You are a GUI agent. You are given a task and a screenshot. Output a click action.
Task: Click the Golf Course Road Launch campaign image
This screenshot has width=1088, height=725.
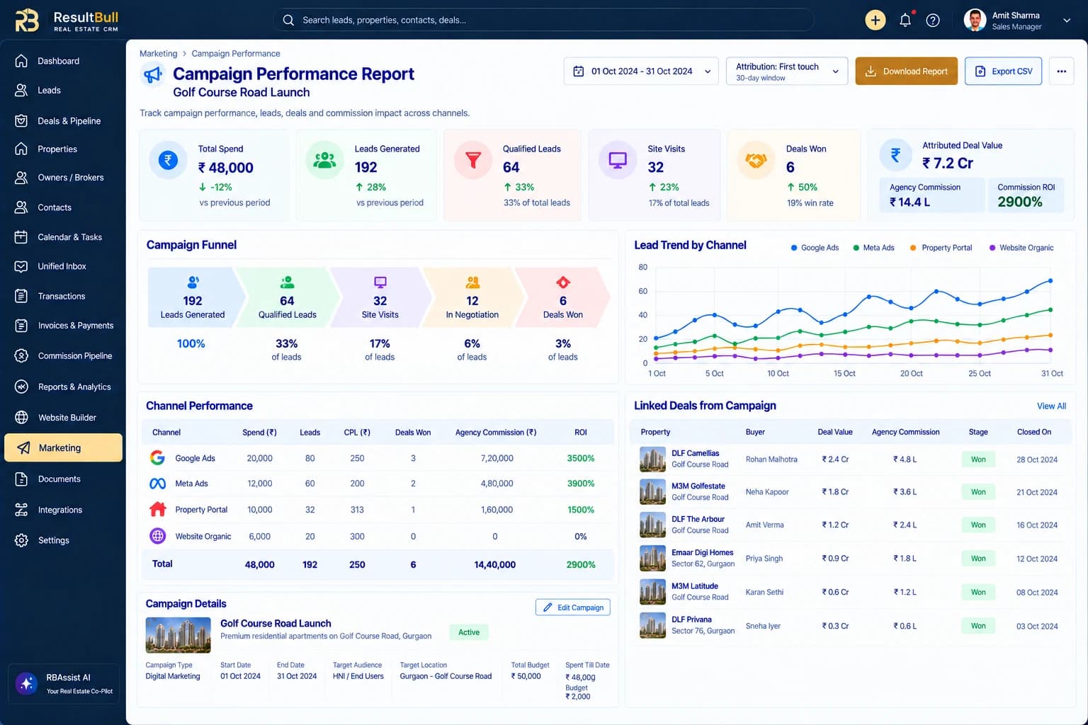coord(178,635)
